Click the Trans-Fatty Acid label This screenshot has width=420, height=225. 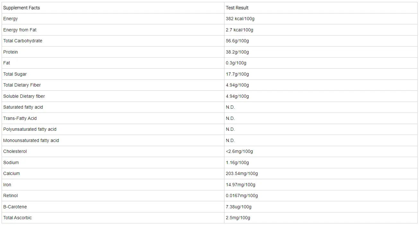click(x=20, y=118)
